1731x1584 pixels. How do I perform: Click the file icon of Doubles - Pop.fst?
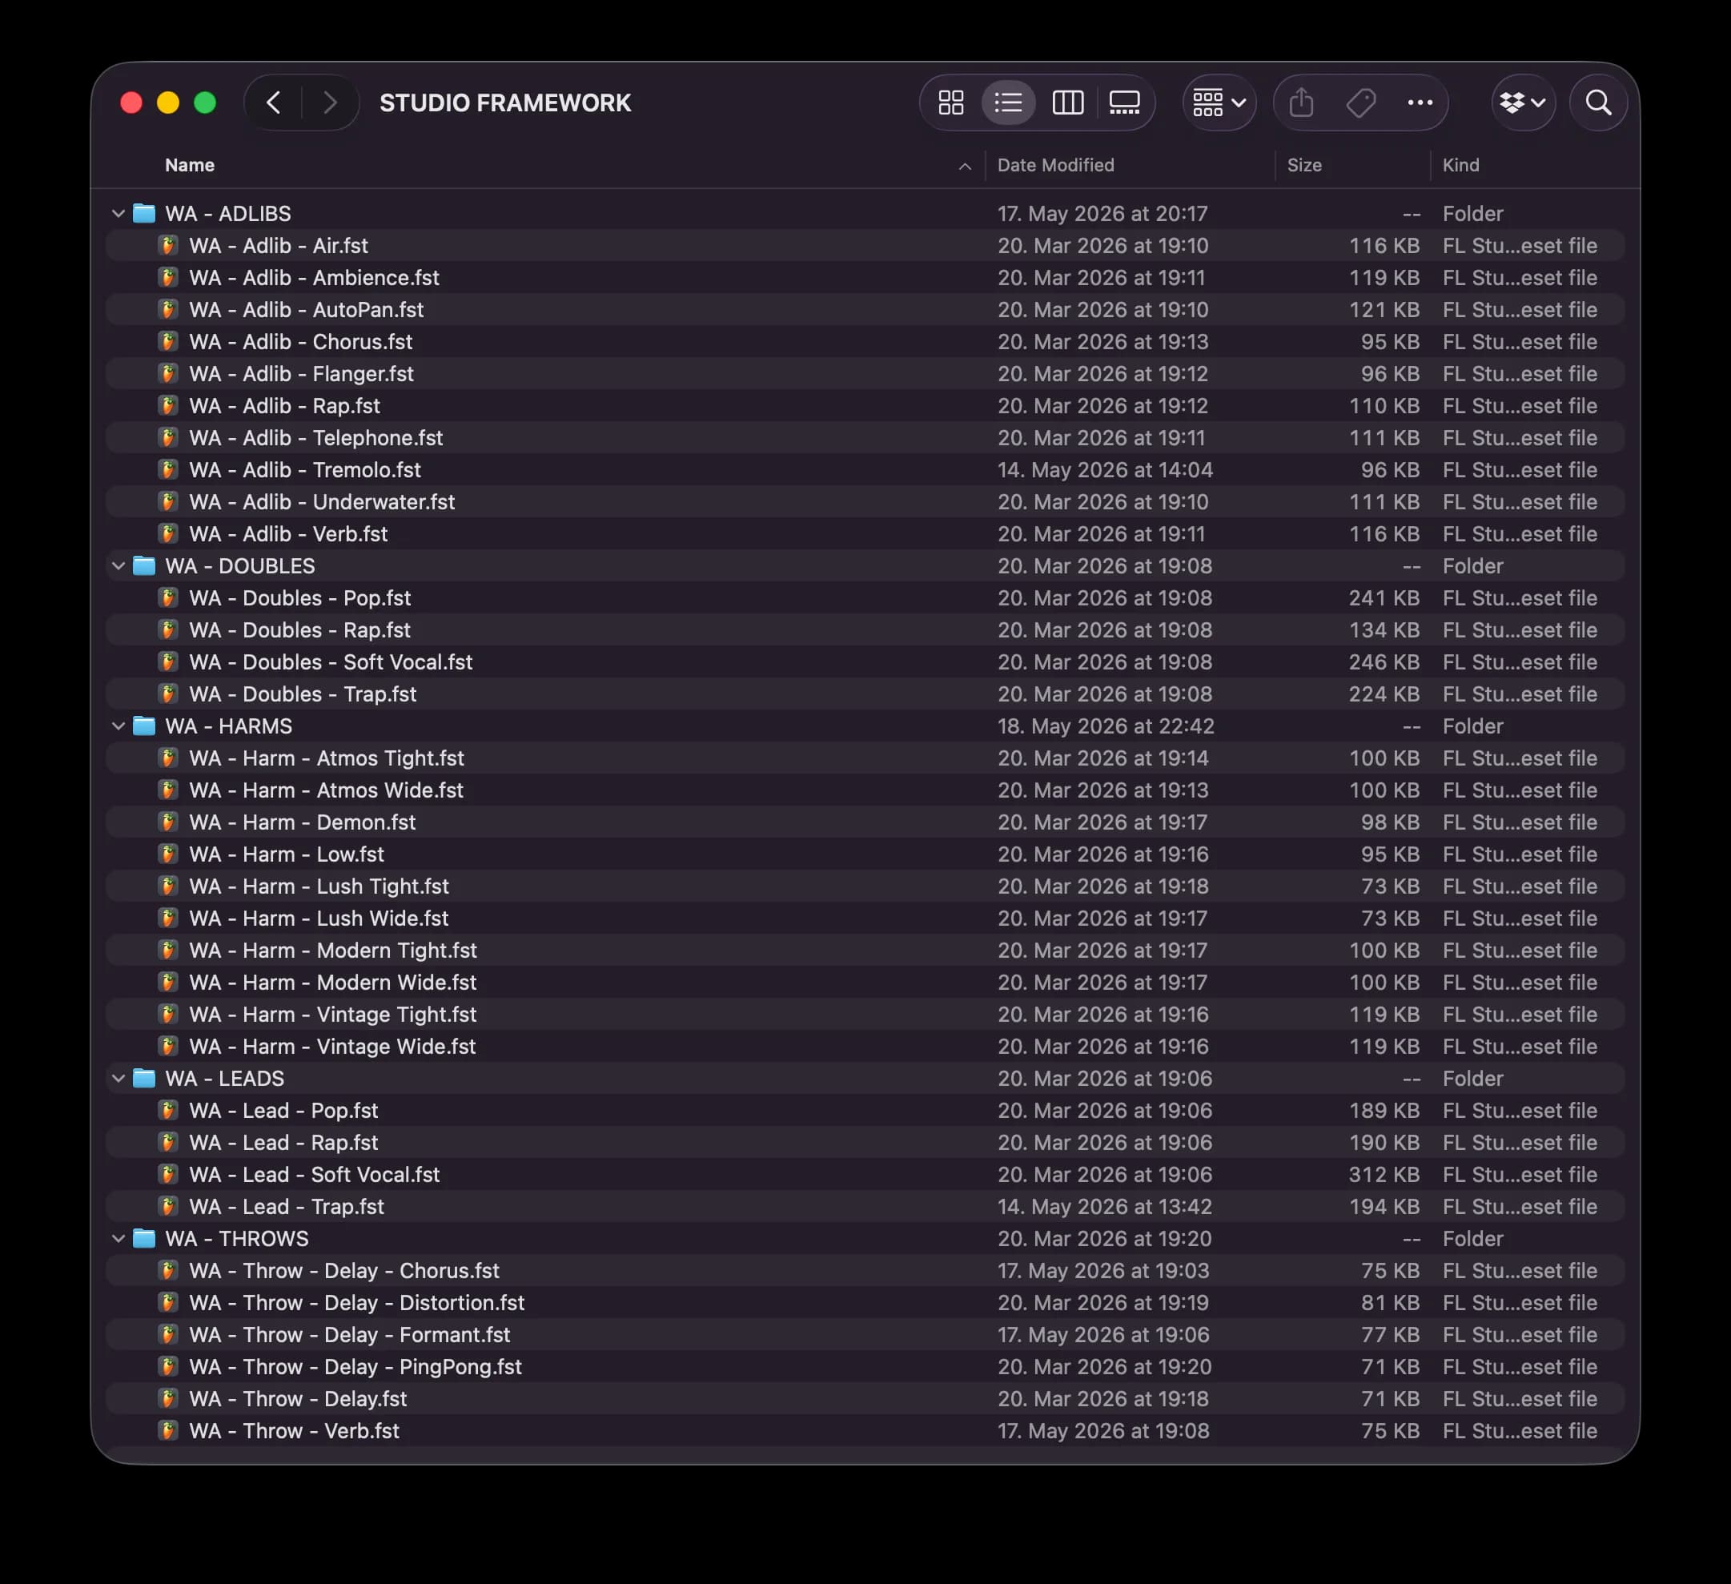coord(168,597)
